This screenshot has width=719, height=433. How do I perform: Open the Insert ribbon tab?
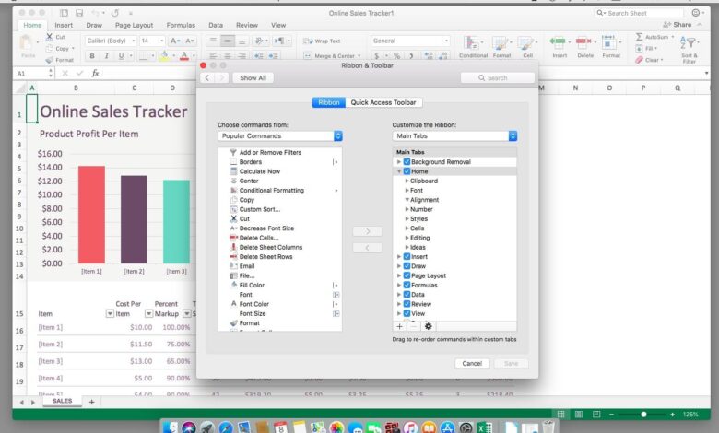[x=64, y=25]
